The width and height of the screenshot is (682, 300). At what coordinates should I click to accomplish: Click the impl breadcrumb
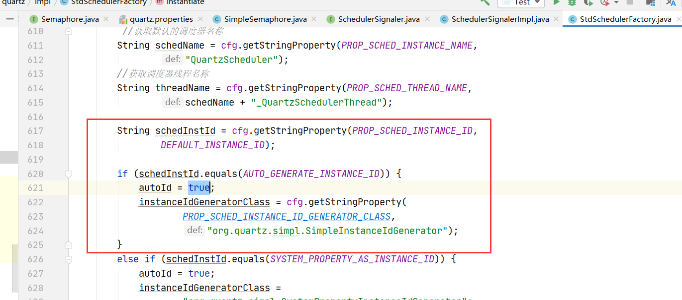click(43, 2)
